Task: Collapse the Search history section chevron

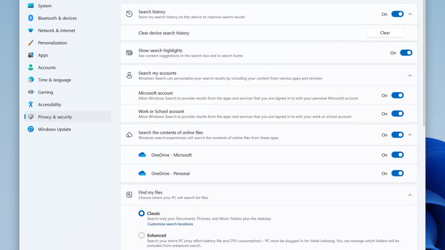Action: point(410,14)
